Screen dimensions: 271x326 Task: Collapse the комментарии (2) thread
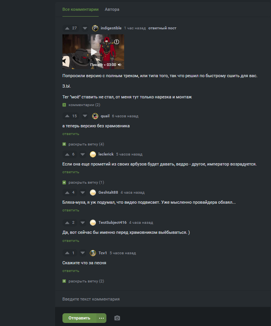[81, 105]
